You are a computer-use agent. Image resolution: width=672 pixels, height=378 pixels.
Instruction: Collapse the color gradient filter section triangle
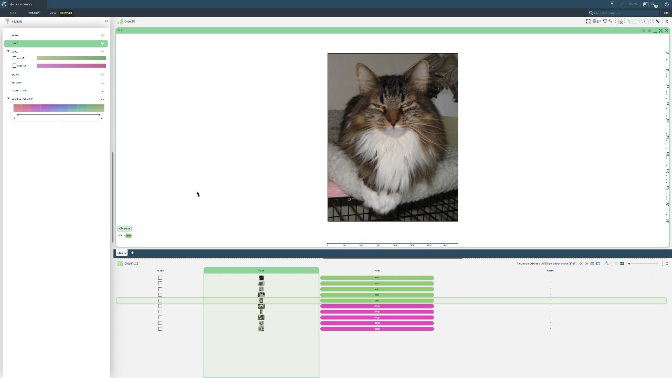[x=8, y=99]
